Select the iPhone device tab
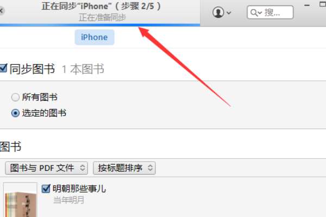Image resolution: width=326 pixels, height=217 pixels. 95,37
